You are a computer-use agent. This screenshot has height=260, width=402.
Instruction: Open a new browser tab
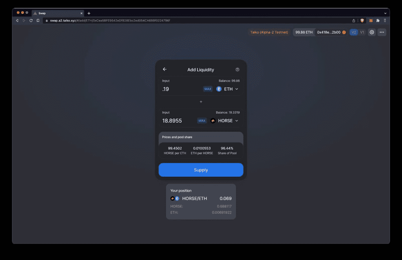click(x=89, y=13)
